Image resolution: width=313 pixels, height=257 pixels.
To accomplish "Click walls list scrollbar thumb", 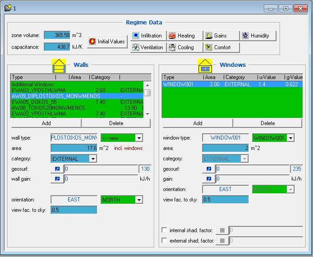I will pyautogui.click(x=147, y=93).
